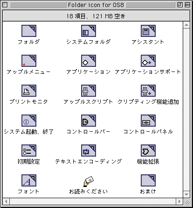Click the 初期設定 preferences folder icon
The width and height of the screenshot is (193, 208).
29,151
